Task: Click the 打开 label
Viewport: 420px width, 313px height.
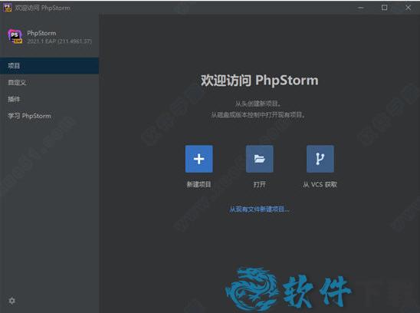Action: click(x=259, y=184)
